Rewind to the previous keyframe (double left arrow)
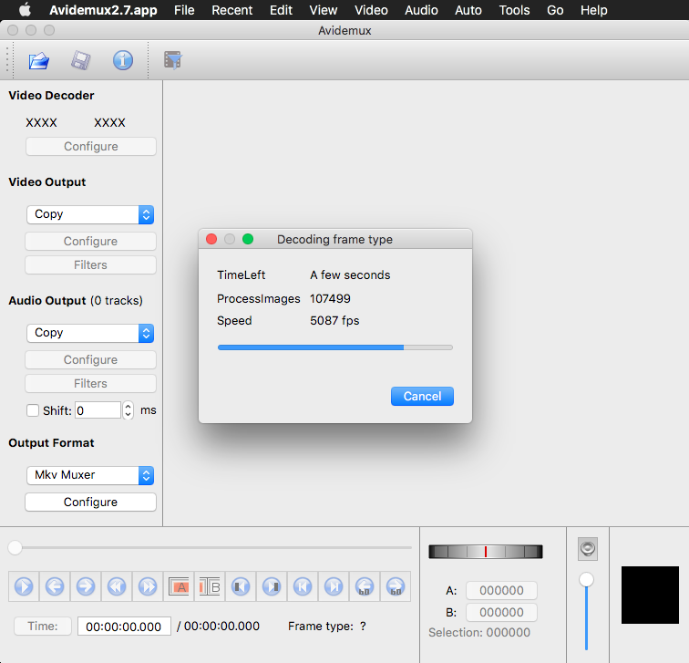Image resolution: width=689 pixels, height=663 pixels. click(x=117, y=586)
